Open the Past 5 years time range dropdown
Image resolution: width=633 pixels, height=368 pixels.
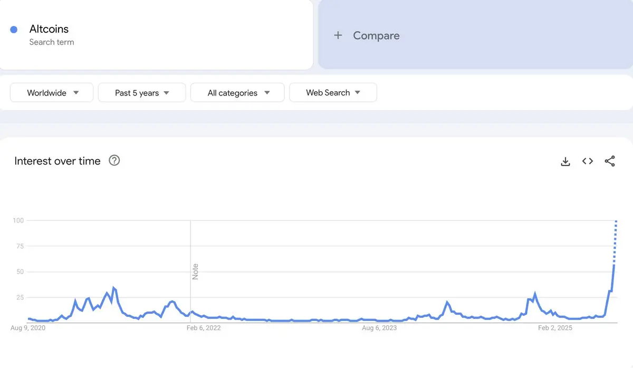(x=142, y=92)
